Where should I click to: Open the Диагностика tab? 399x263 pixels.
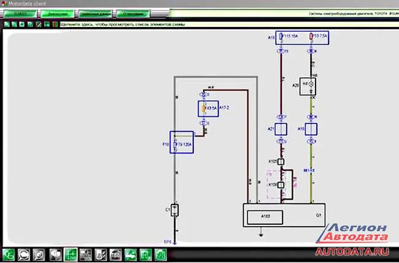58,13
